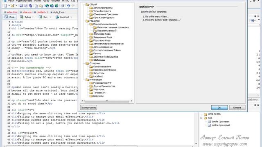
Task: Click settings tree horizontal scrollbar thumb
Action: point(107,101)
